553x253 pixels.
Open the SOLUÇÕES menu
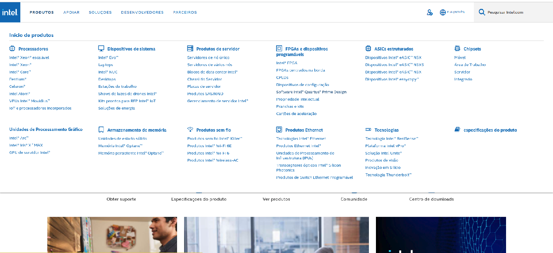100,12
